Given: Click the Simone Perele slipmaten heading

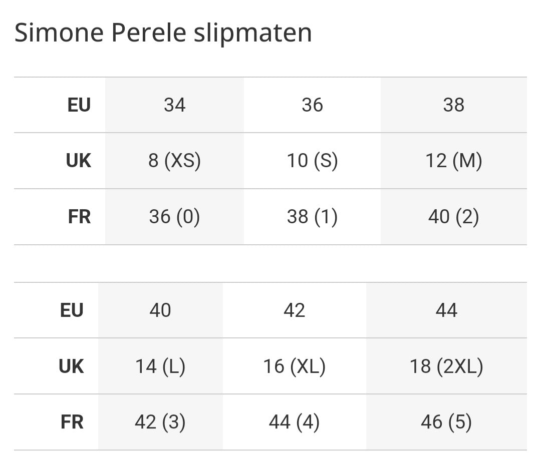Looking at the screenshot, I should pyautogui.click(x=163, y=33).
